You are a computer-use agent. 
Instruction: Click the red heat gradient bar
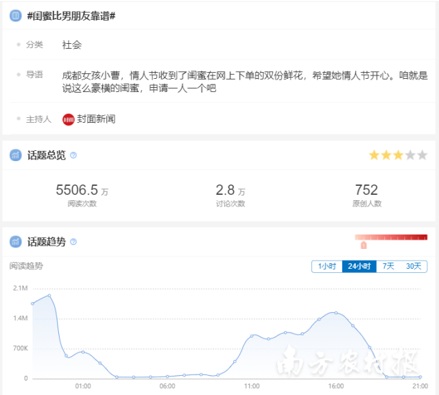(391, 237)
